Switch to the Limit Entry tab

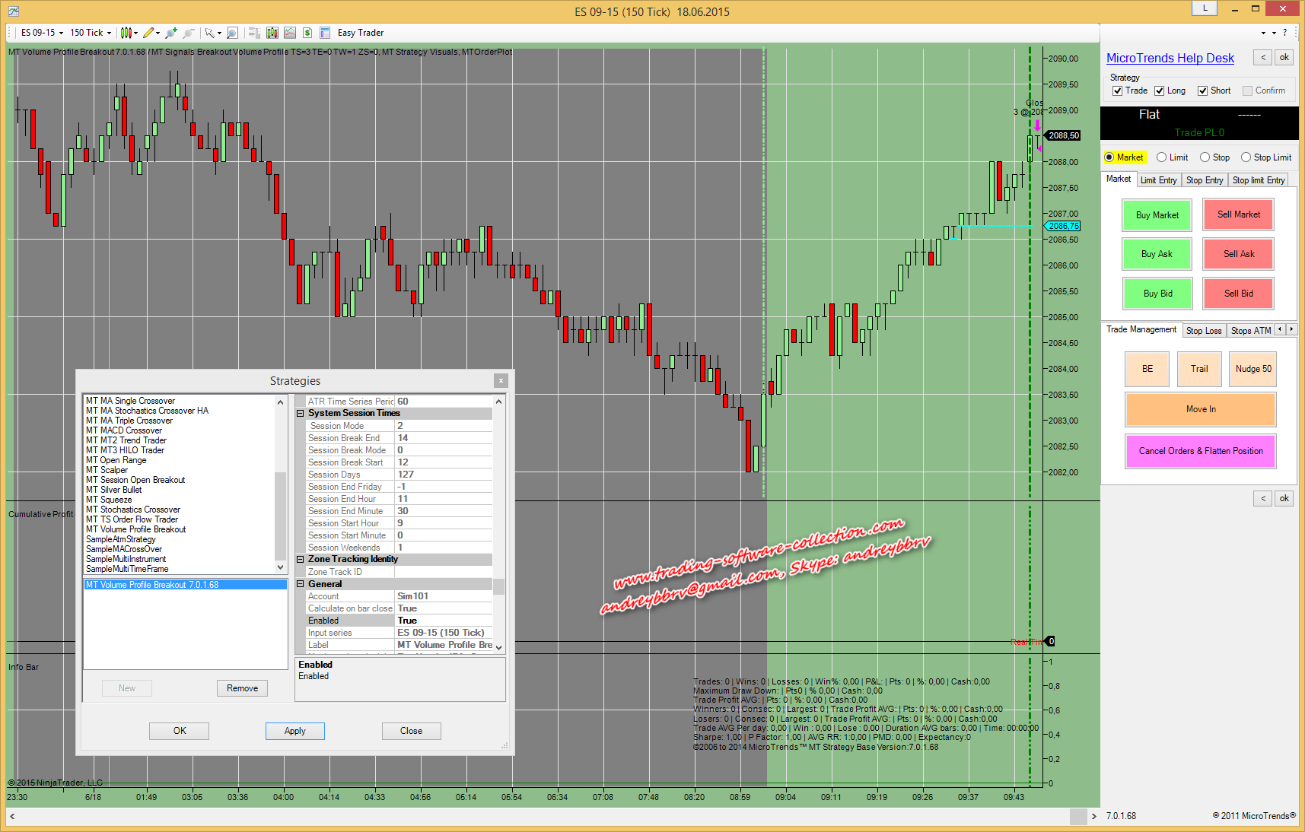[1158, 180]
